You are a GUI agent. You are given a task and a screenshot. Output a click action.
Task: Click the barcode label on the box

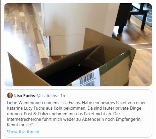coord(86,78)
